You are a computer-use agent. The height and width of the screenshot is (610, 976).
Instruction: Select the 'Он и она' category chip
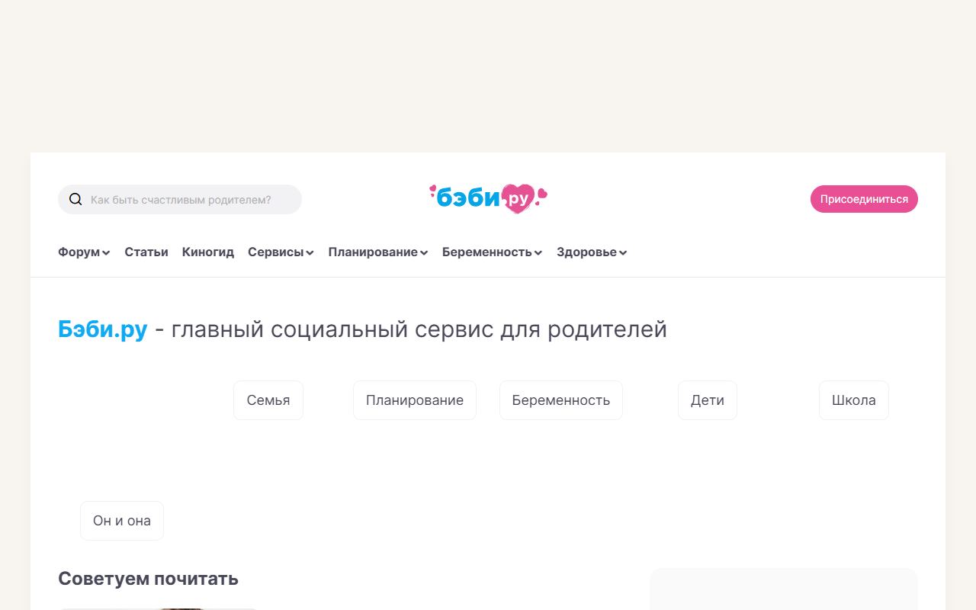coord(122,521)
